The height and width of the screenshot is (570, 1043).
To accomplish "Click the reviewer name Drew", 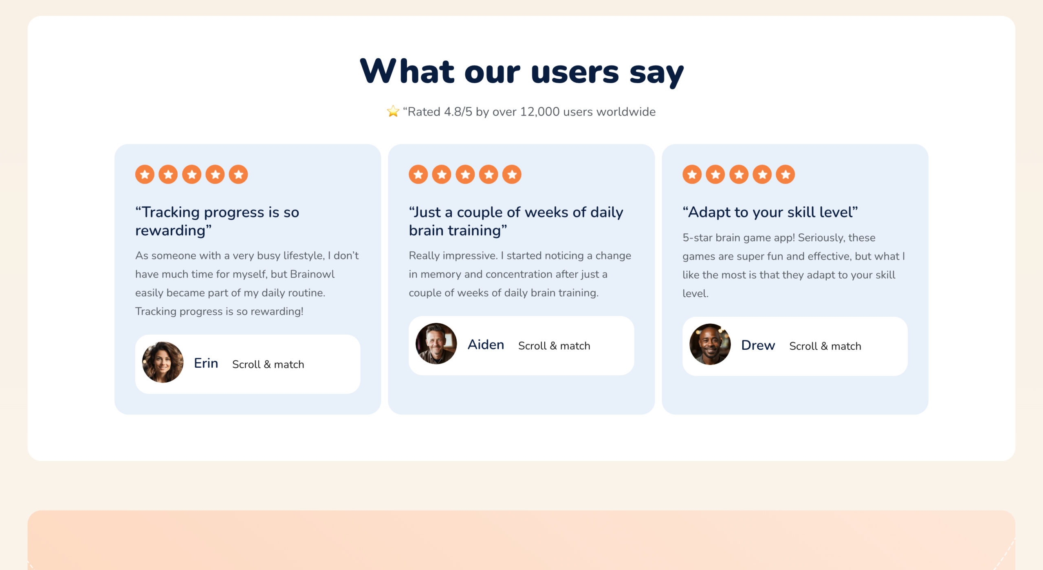I will [x=758, y=345].
